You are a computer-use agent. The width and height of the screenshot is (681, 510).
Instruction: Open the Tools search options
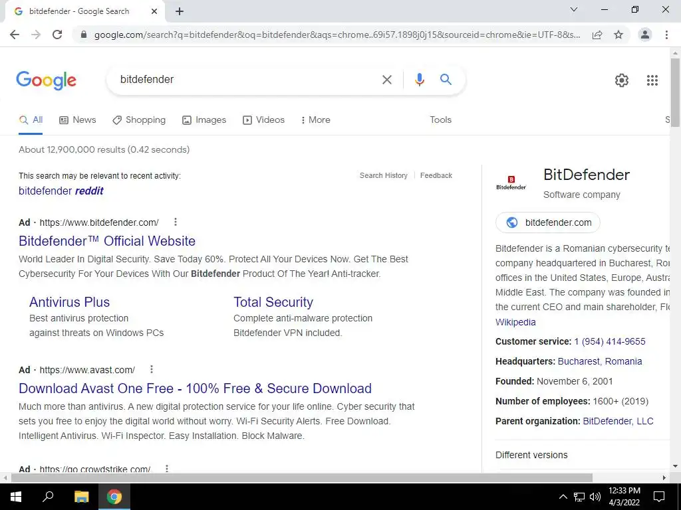[x=440, y=120]
